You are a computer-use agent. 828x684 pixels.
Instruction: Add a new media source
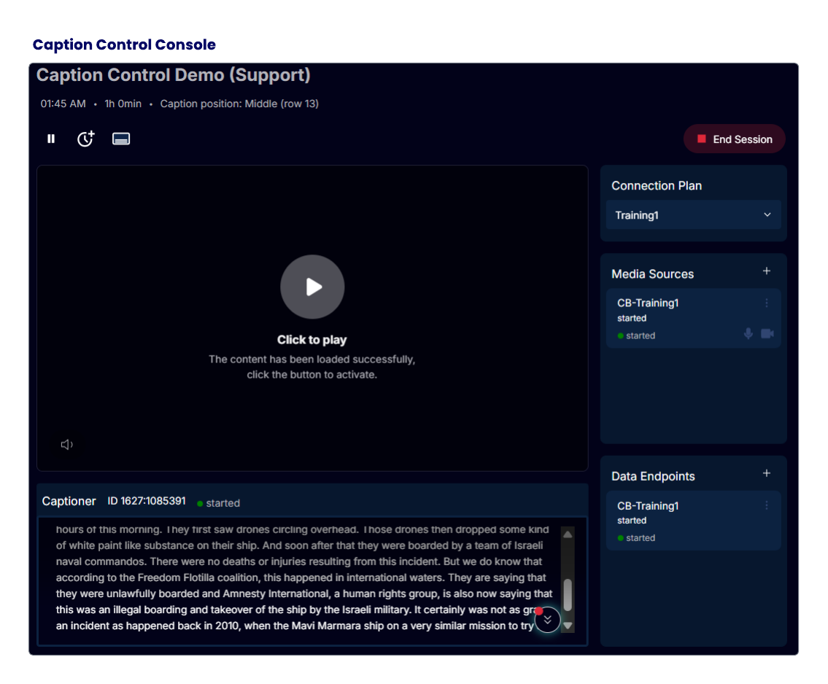(767, 271)
